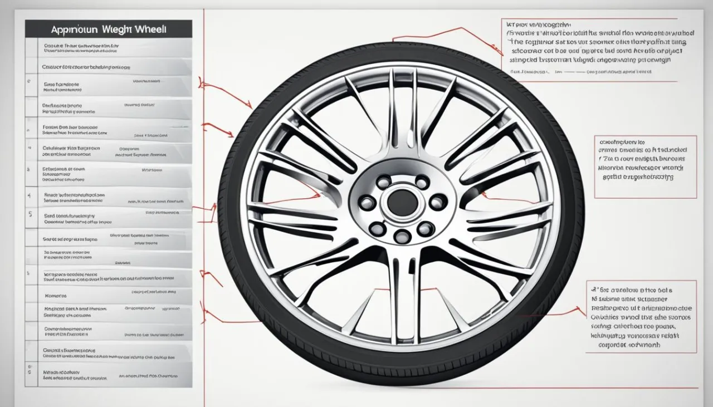Click the upper-left lug nut on hub
The image size is (713, 407).
(x=383, y=182)
